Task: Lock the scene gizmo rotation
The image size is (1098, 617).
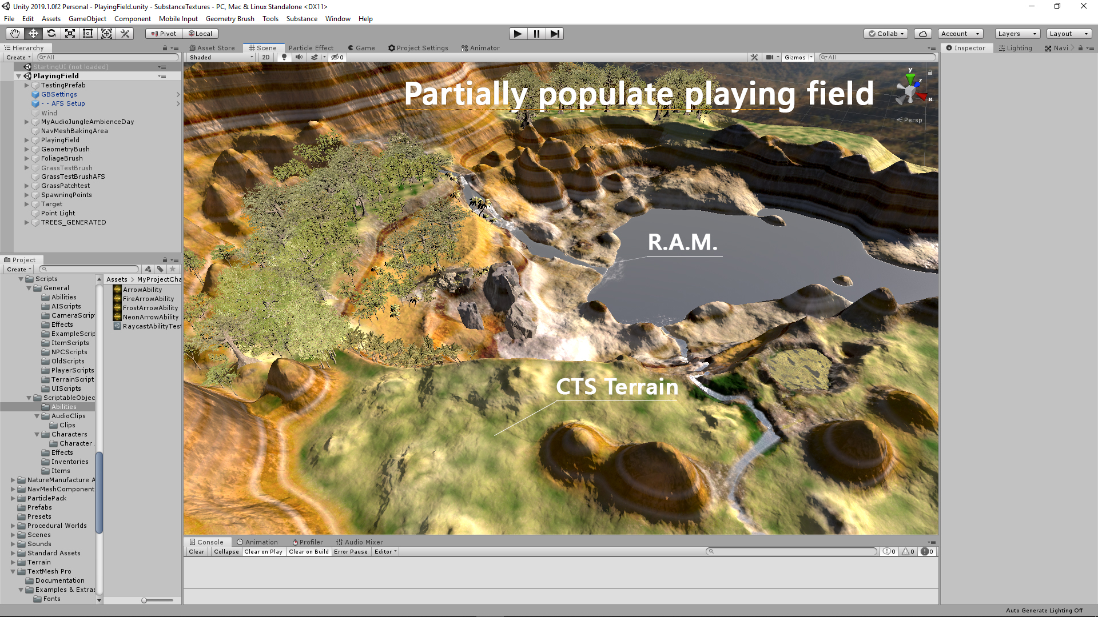Action: (x=930, y=73)
